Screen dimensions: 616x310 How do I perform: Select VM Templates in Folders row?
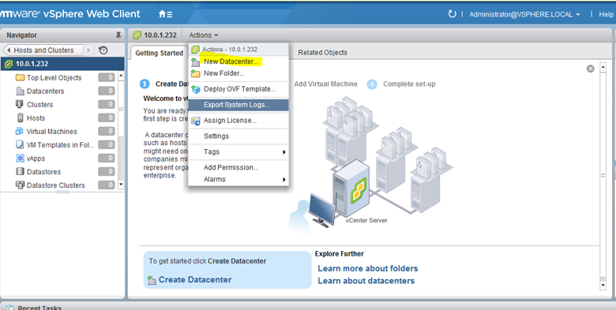[61, 145]
